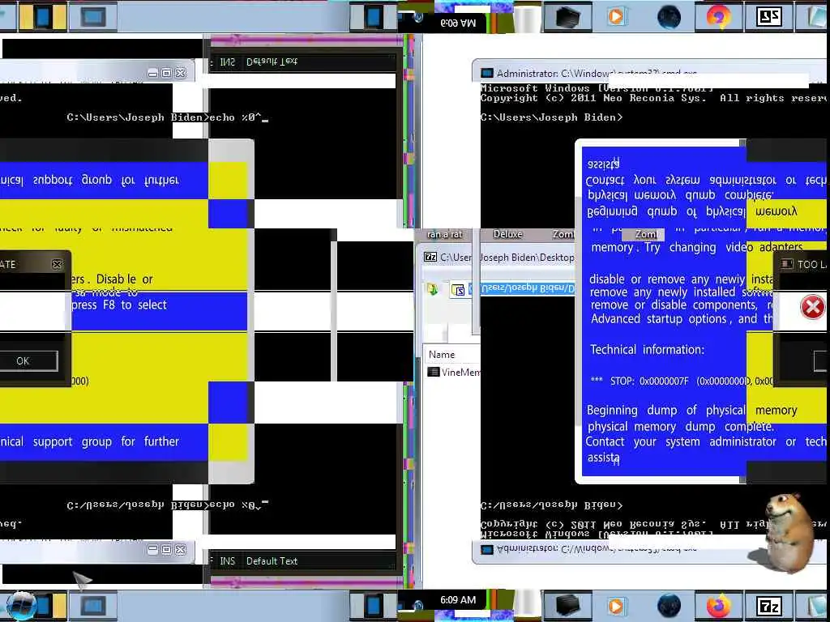Click upright INS indicator in status bar

[x=227, y=560]
